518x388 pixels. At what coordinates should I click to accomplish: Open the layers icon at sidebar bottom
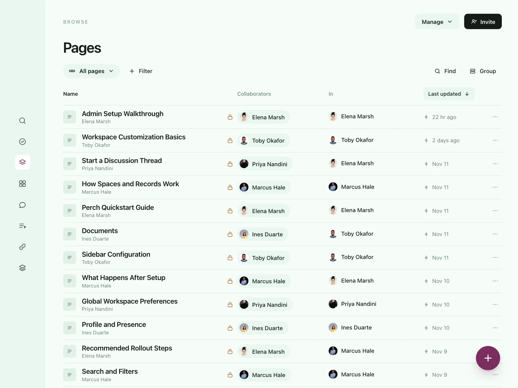[22, 268]
